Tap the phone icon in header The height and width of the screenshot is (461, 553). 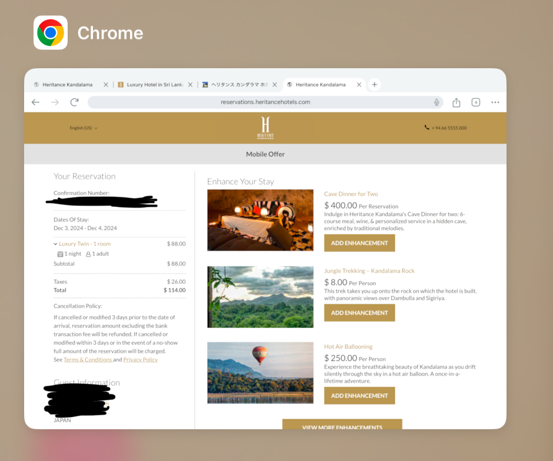point(427,128)
